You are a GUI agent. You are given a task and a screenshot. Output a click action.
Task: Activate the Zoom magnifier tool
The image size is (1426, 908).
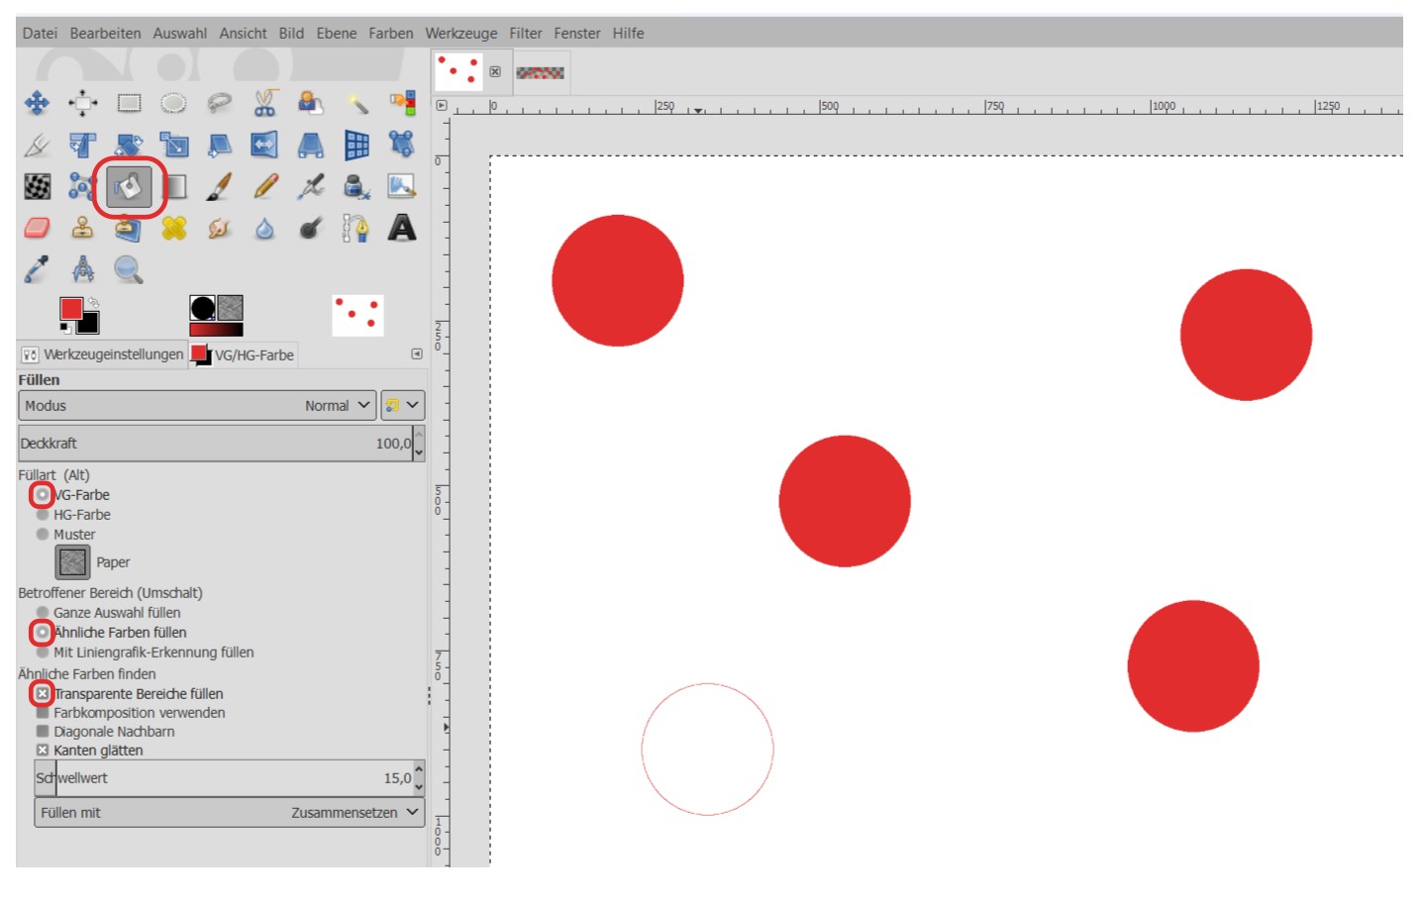pos(128,269)
